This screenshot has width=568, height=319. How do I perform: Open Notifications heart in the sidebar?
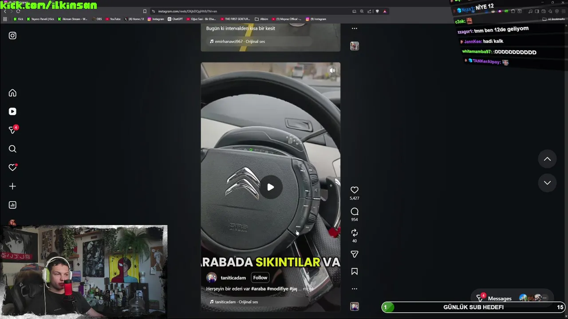(12, 167)
